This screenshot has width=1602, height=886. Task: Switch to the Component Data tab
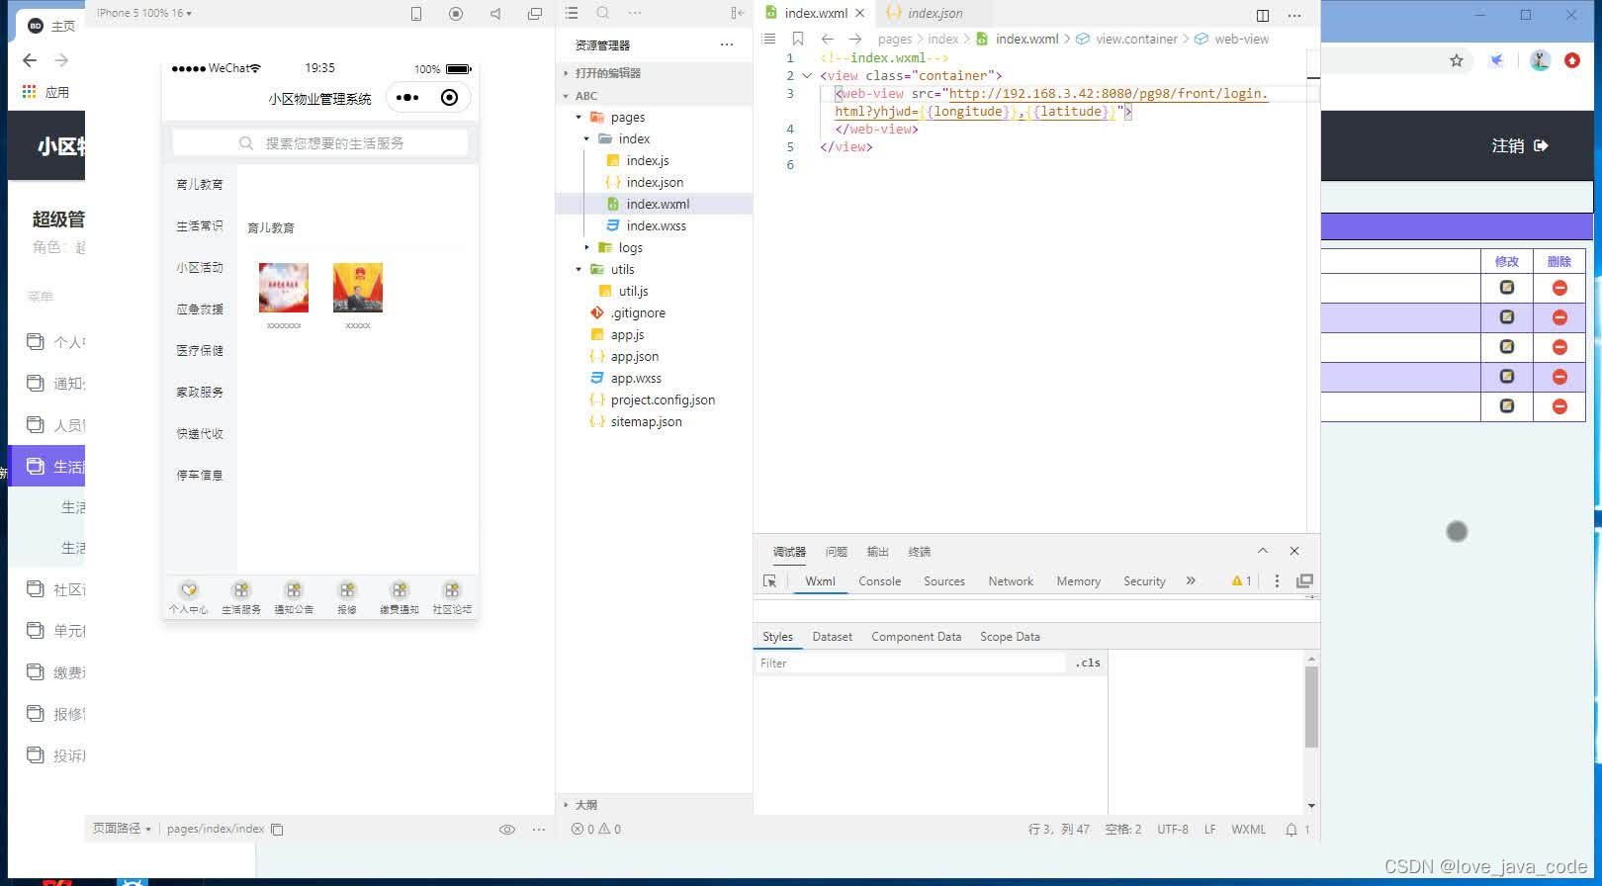click(916, 637)
